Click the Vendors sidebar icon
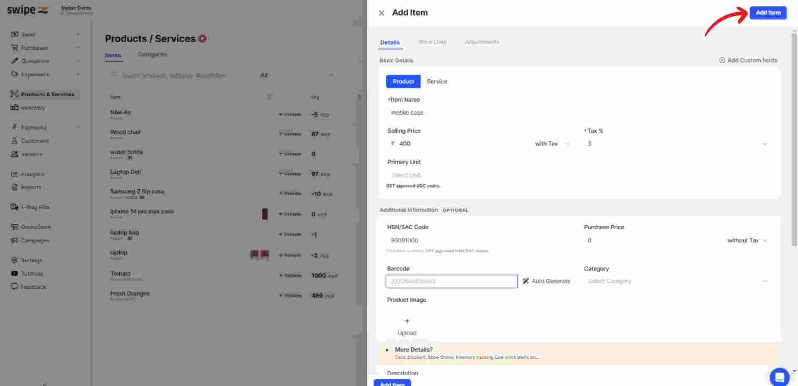This screenshot has height=386, width=798. tap(15, 154)
